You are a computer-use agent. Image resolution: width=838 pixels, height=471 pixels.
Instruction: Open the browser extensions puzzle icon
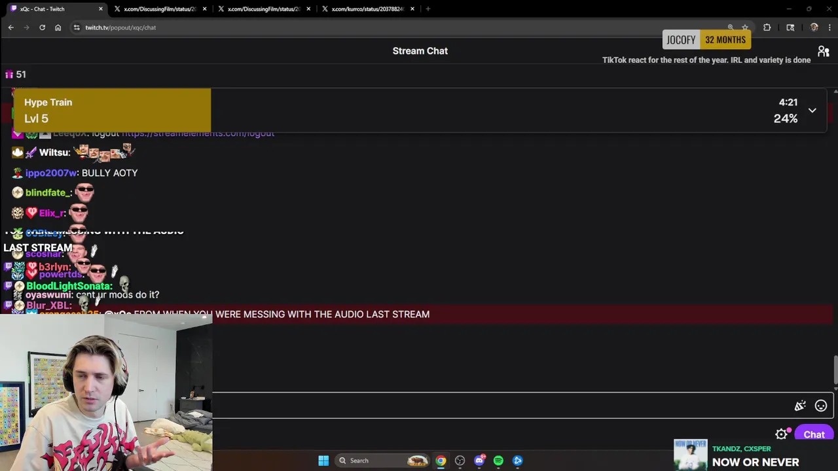pos(767,27)
